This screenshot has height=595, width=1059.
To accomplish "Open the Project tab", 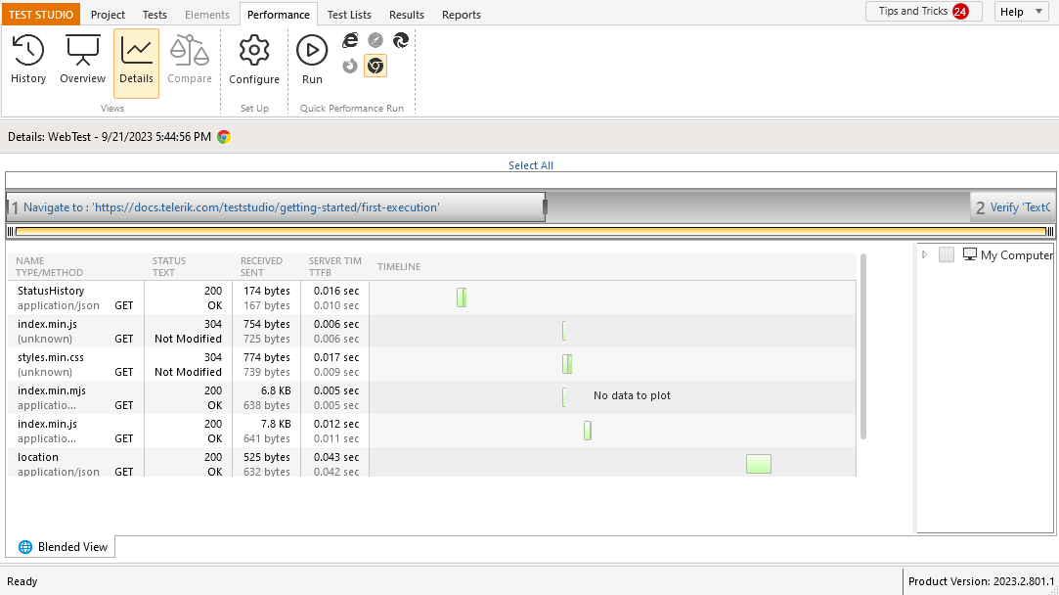I will point(109,15).
